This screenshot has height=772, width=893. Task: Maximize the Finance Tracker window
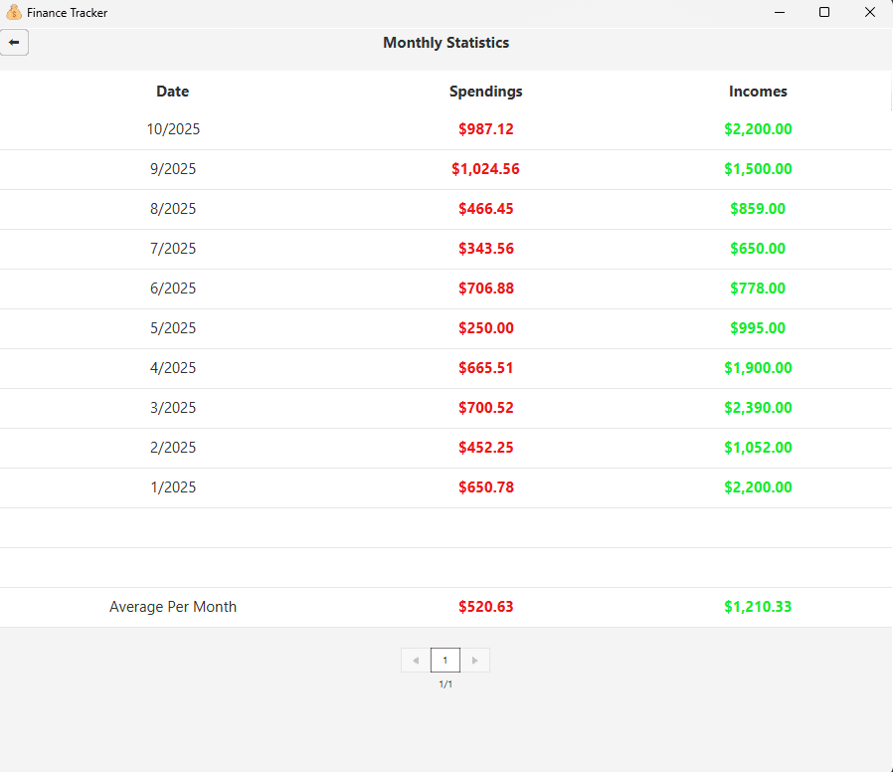[x=823, y=13]
